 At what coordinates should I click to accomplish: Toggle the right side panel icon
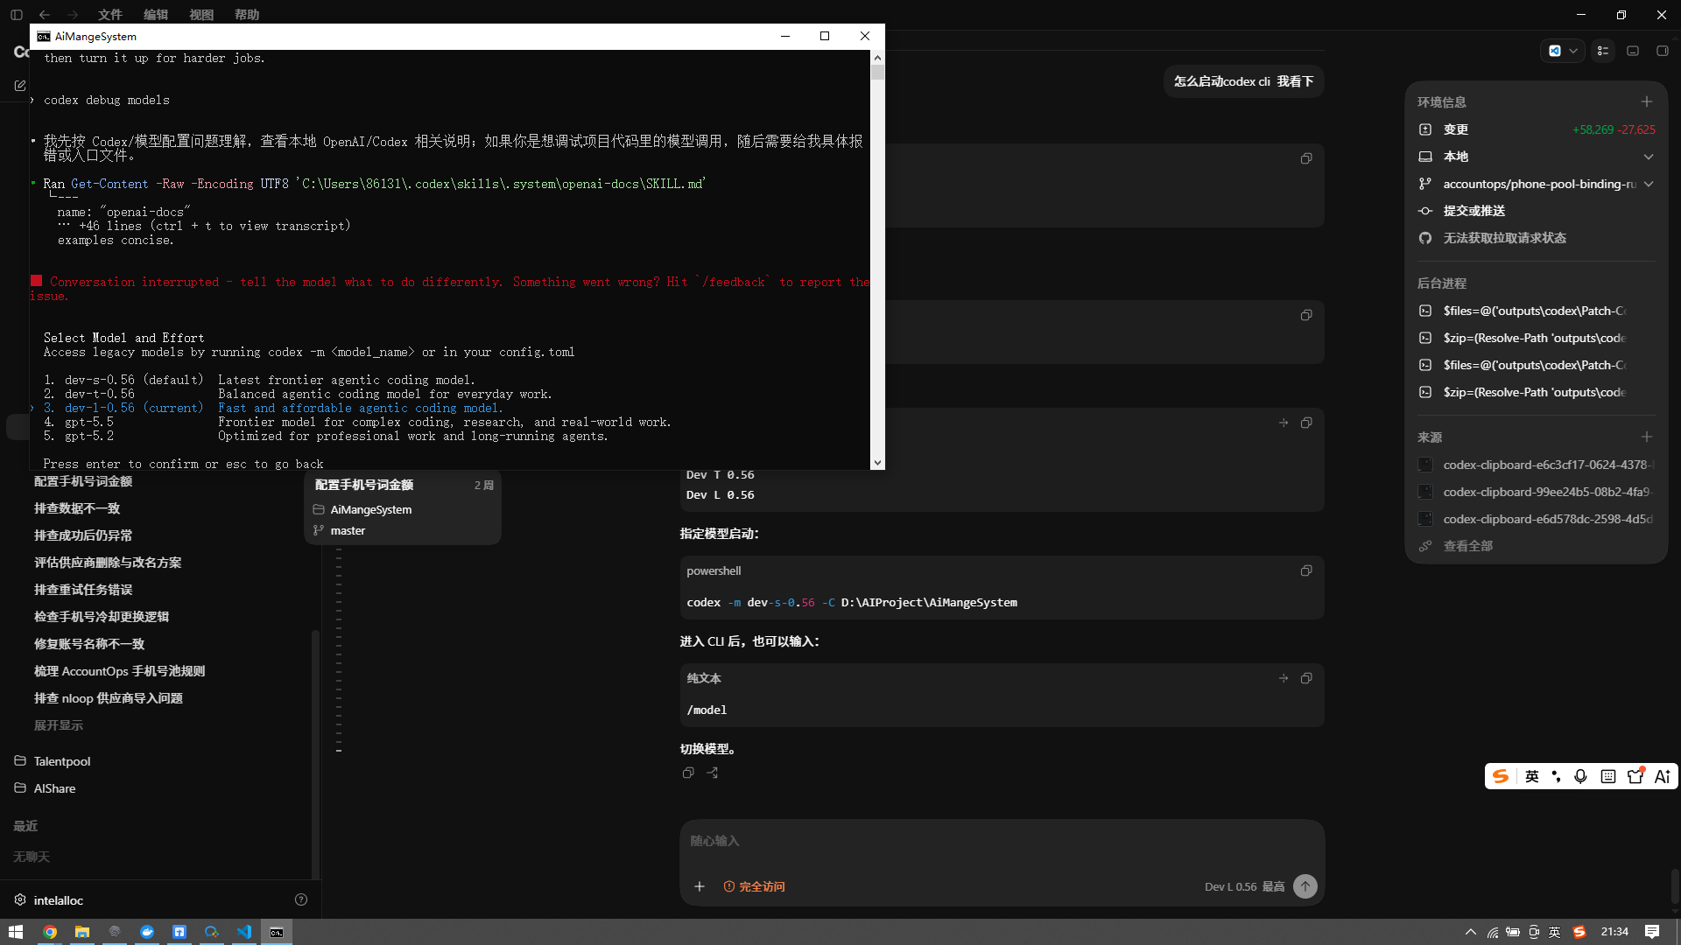pos(1663,51)
